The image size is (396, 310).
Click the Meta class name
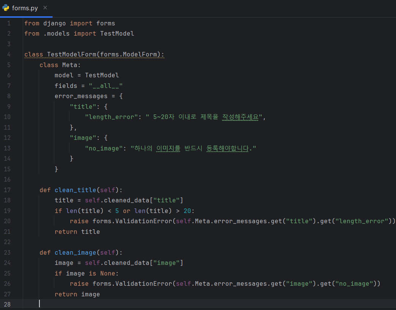[70, 65]
